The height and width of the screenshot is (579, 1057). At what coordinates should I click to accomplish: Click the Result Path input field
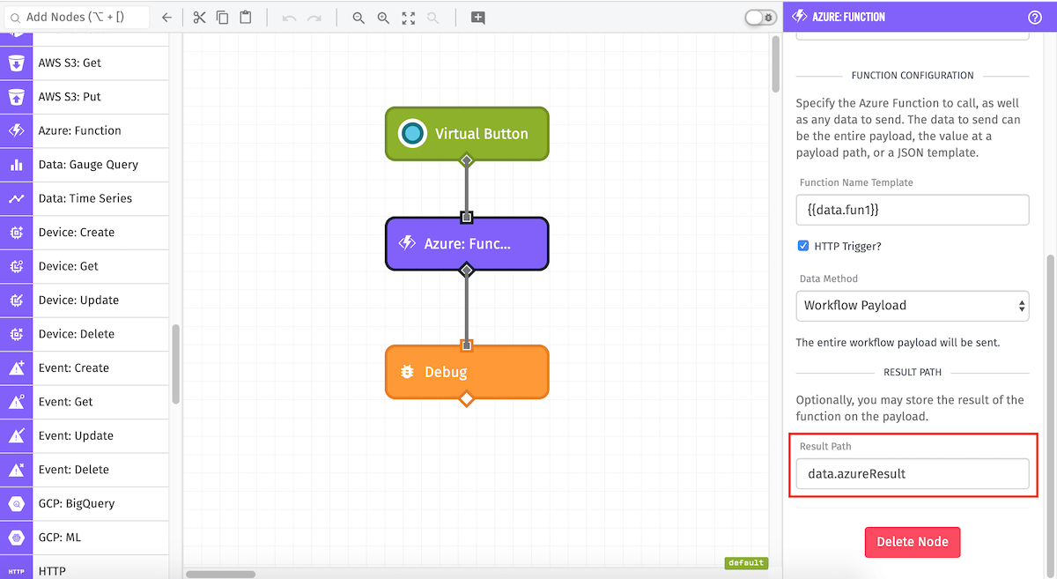pyautogui.click(x=913, y=473)
